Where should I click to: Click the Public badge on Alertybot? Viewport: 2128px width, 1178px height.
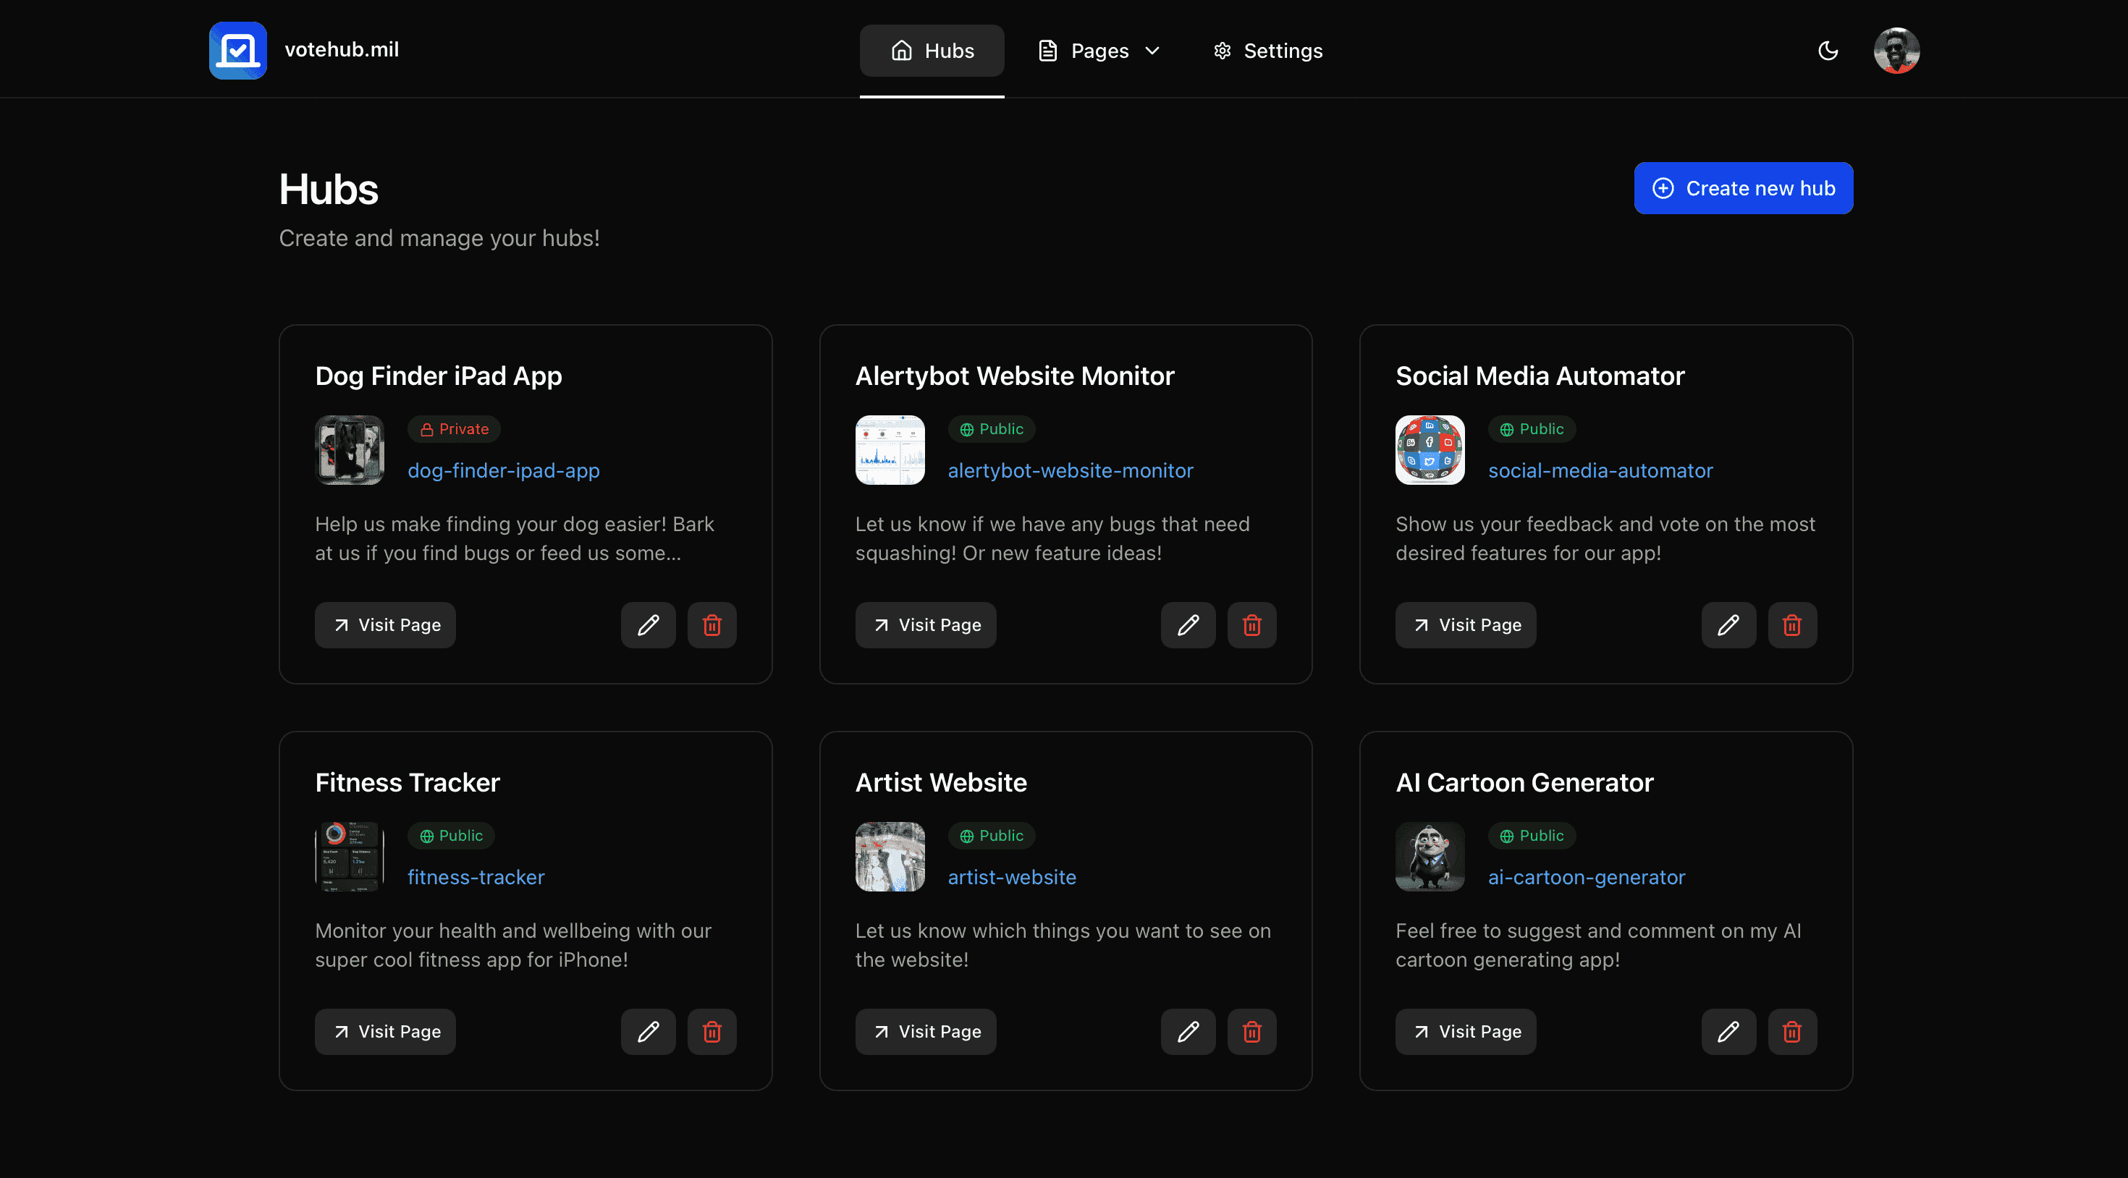pos(992,429)
